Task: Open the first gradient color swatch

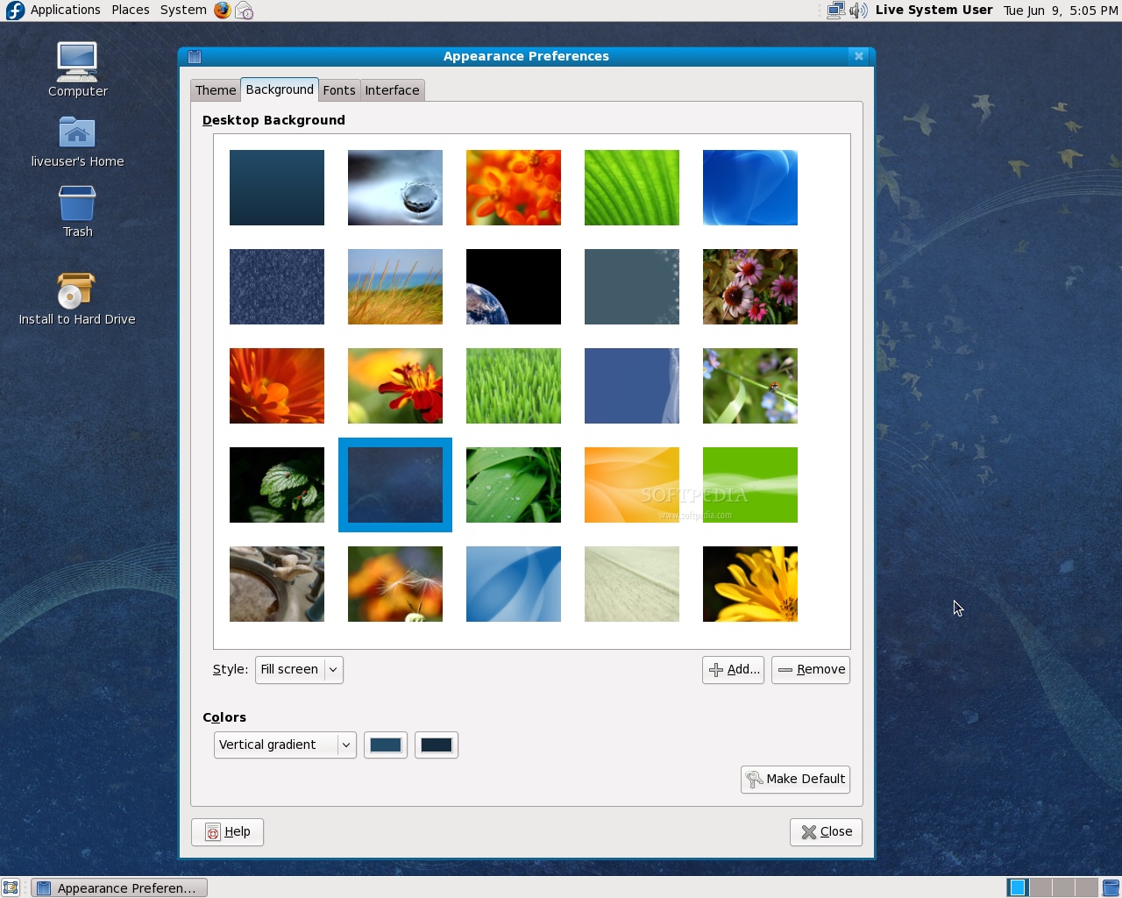Action: (386, 745)
